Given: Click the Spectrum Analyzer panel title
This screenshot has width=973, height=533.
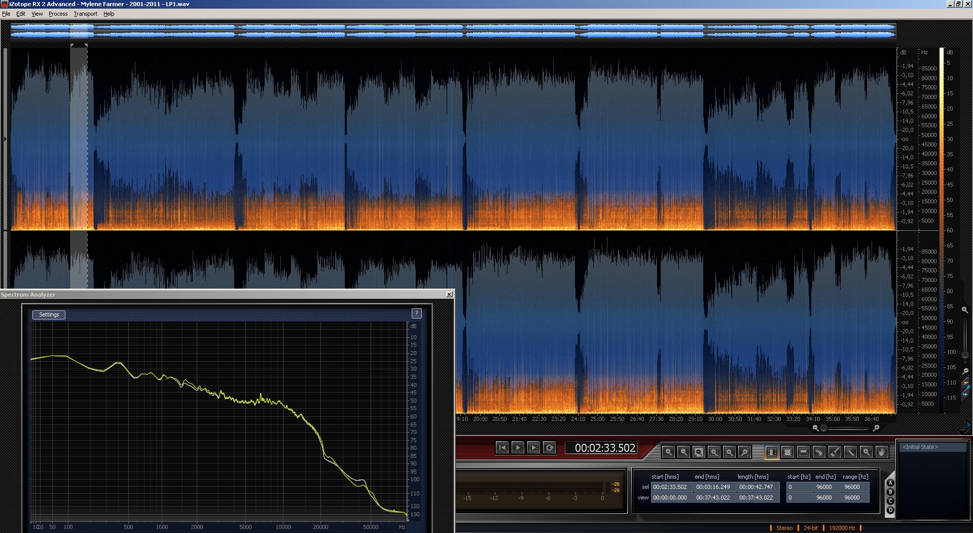Looking at the screenshot, I should point(28,295).
